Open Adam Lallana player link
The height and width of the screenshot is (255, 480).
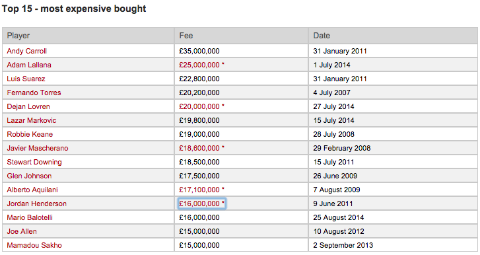point(29,65)
